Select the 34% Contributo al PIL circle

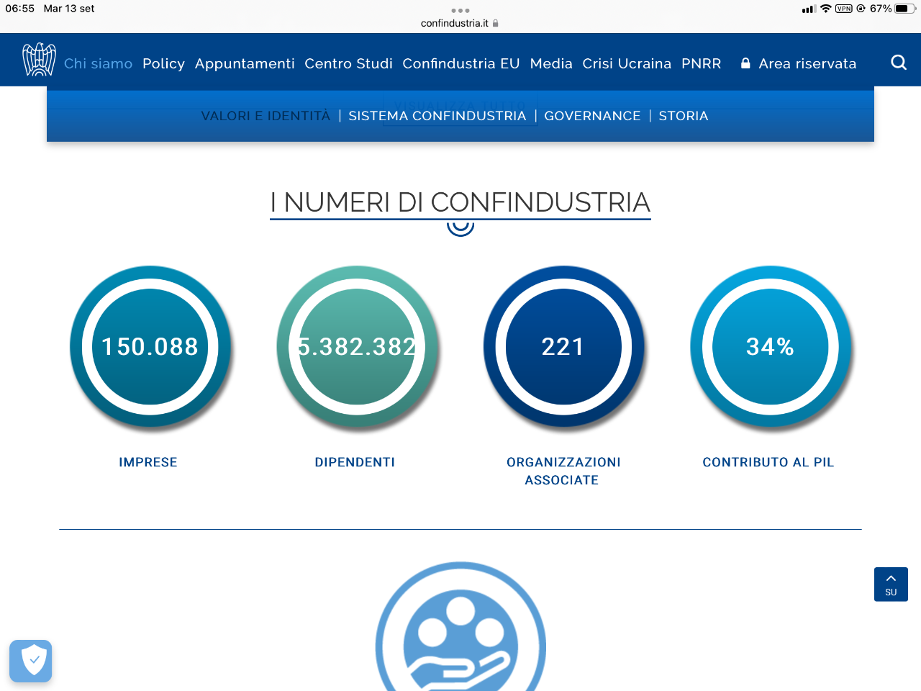pos(771,347)
